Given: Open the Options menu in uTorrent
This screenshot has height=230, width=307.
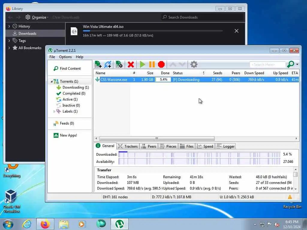Looking at the screenshot, I should click(x=65, y=57).
